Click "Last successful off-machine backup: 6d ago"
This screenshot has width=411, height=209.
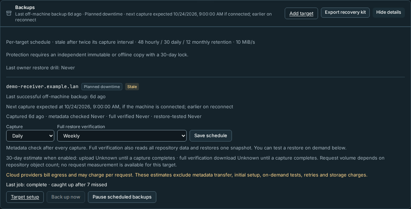click(56, 96)
